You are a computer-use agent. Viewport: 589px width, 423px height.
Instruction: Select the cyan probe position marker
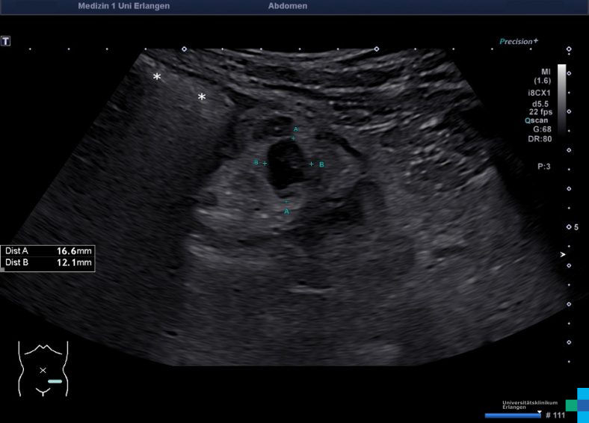point(55,381)
